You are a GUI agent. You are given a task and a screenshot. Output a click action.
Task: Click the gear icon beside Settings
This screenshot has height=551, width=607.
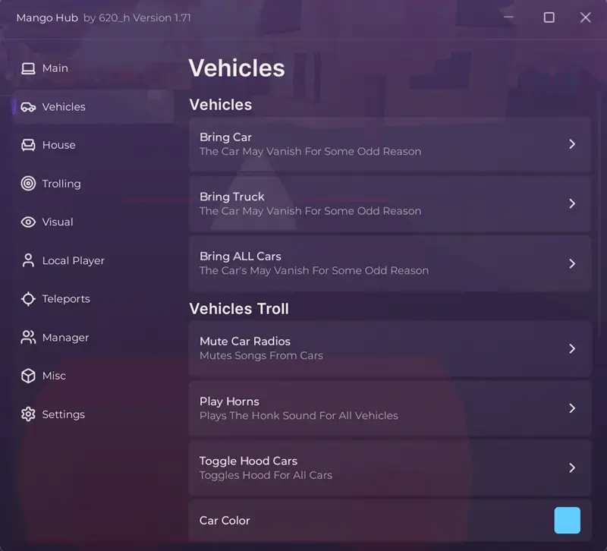tap(28, 414)
